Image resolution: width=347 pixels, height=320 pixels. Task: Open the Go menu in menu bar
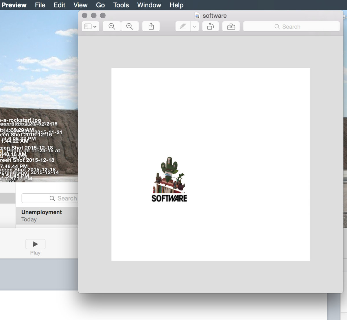(x=100, y=5)
